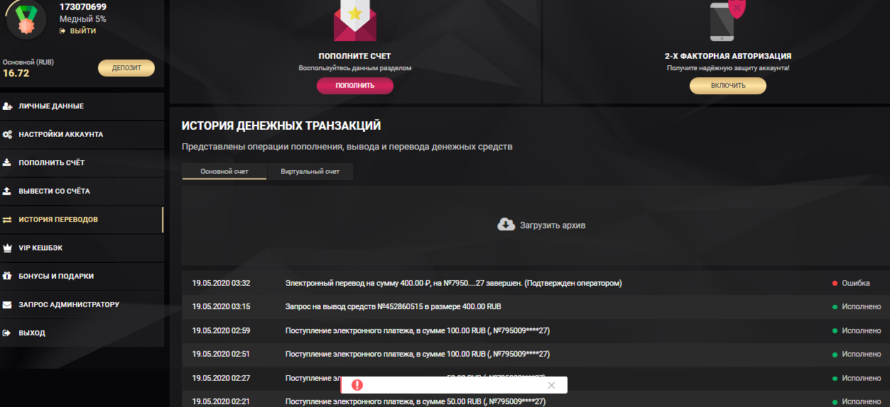Click Включить for two-factor authorization

coord(728,86)
